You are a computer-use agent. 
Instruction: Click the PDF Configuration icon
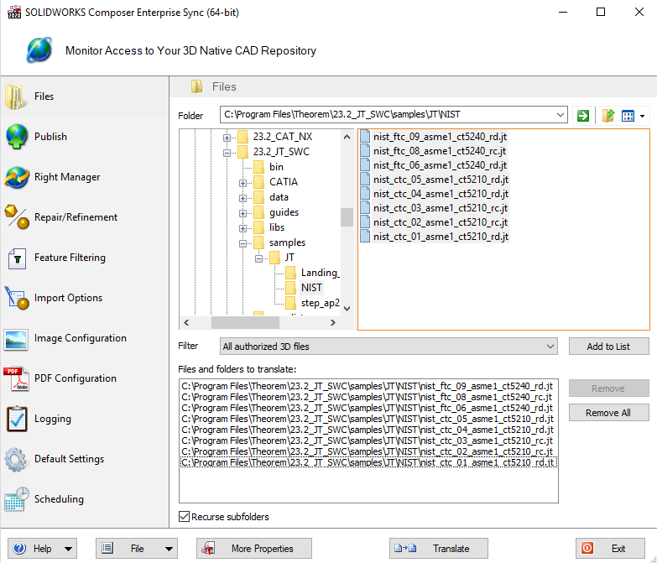click(x=16, y=378)
